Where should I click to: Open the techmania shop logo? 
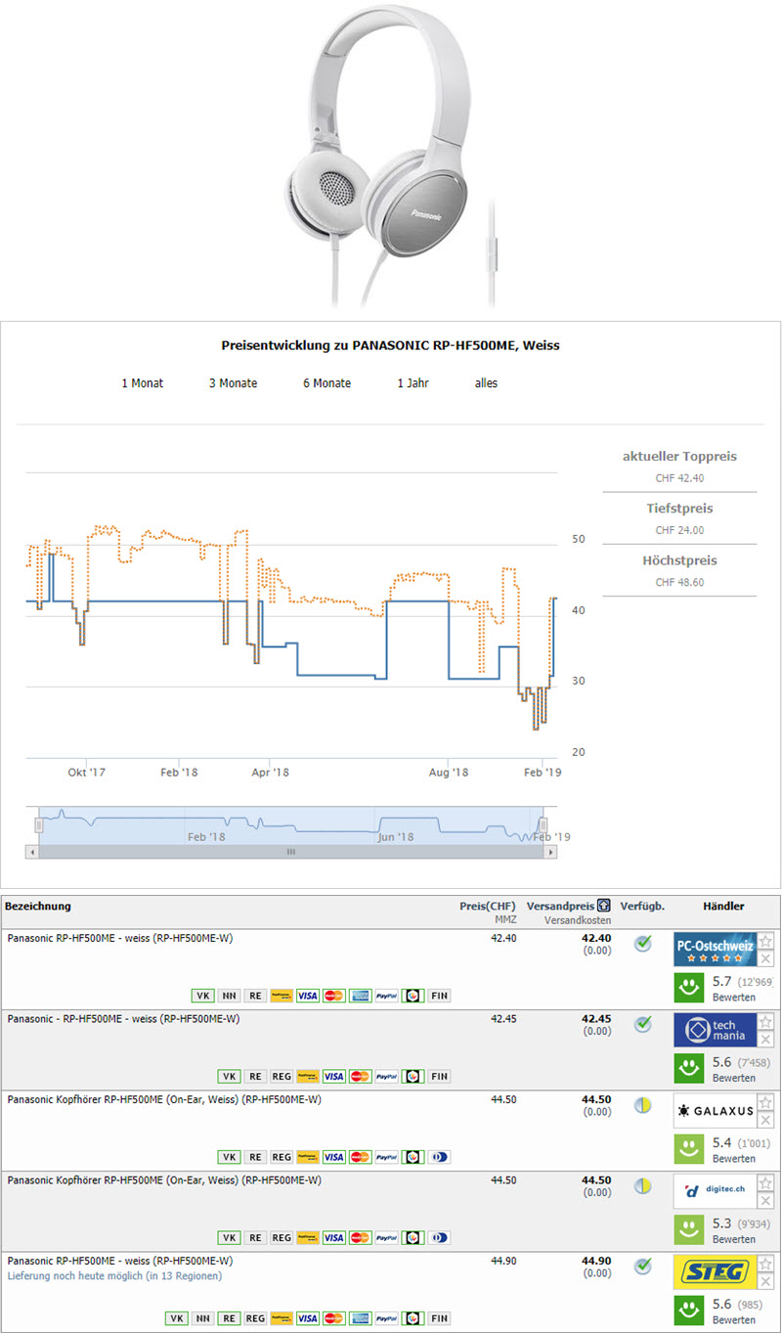[715, 1031]
